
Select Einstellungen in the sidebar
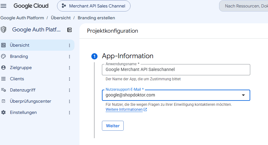(x=37, y=113)
